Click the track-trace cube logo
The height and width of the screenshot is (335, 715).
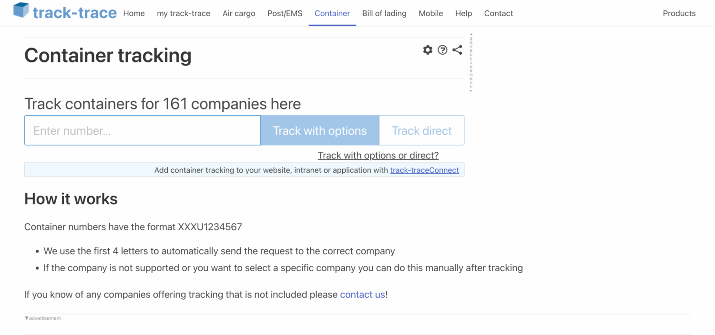click(x=21, y=10)
